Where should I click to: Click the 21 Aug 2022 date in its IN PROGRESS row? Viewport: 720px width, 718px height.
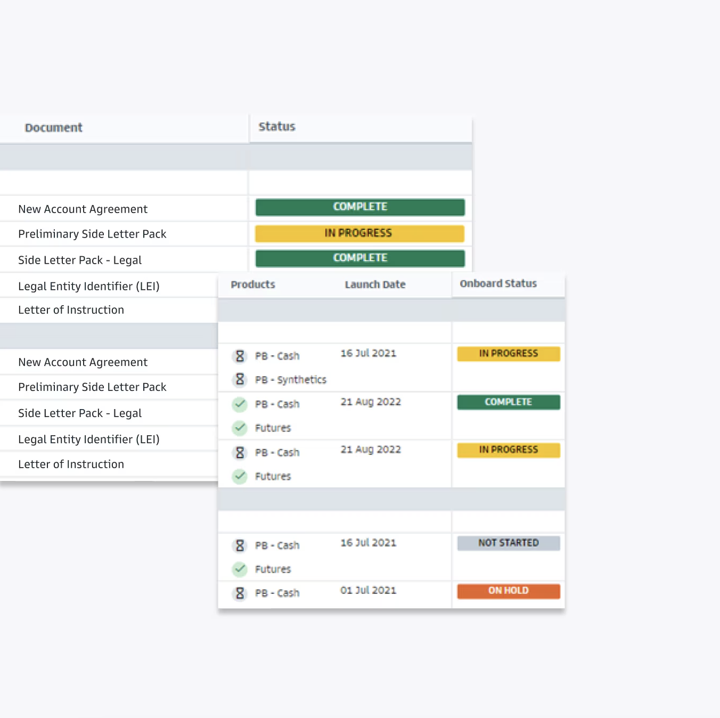(x=371, y=450)
